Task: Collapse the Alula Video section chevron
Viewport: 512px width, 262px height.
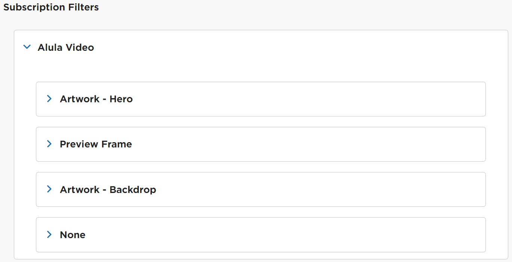Action: click(27, 47)
